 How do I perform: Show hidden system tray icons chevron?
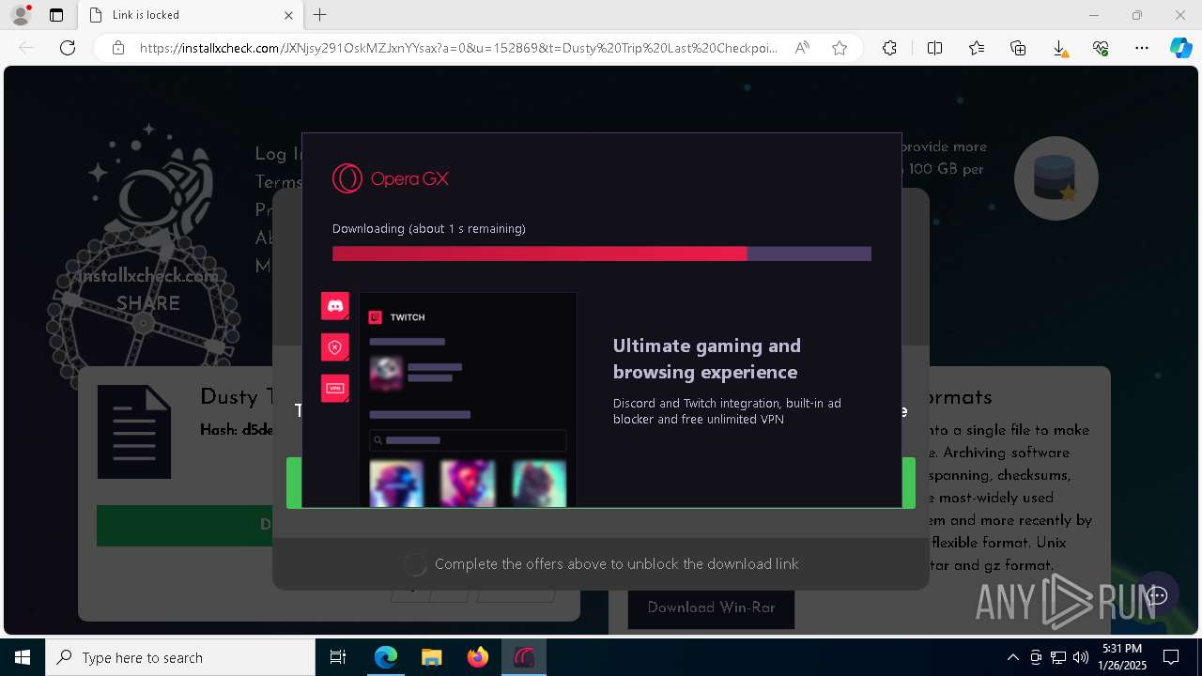[x=1012, y=657]
